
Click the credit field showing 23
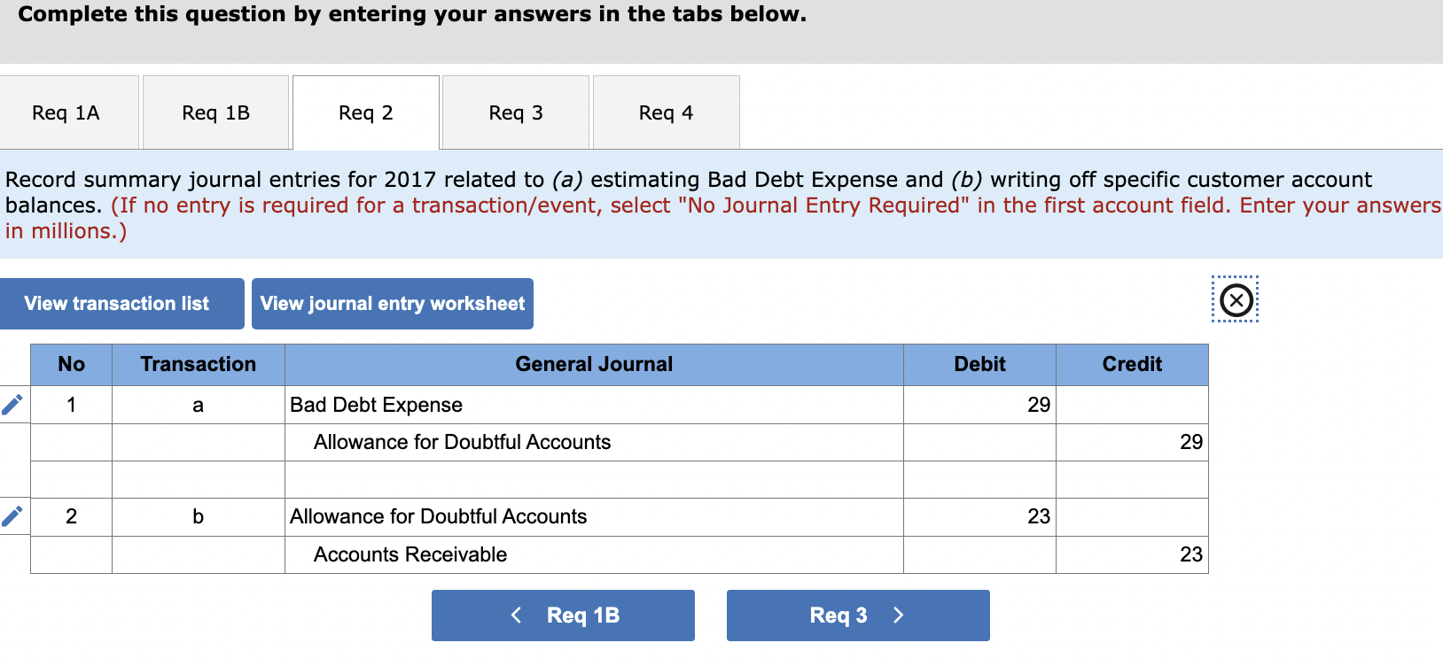1131,554
